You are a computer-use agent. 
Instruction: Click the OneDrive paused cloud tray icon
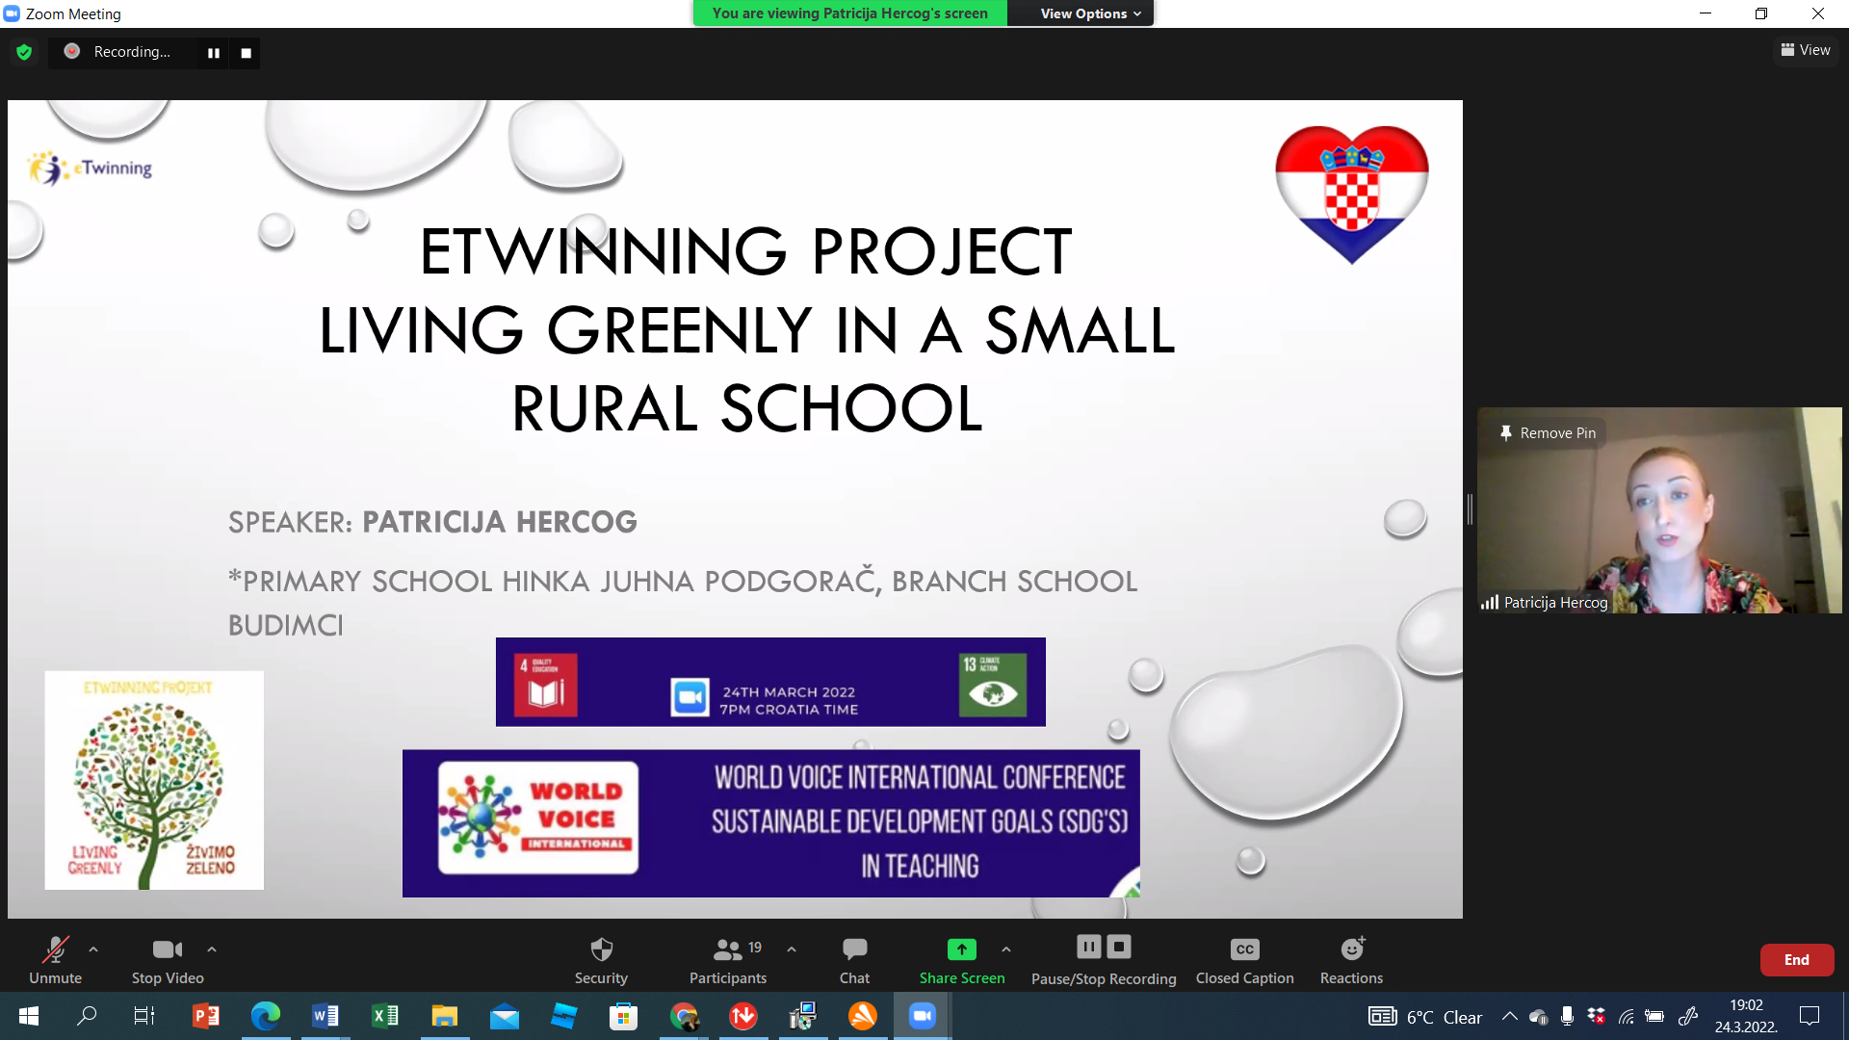coord(1538,1017)
